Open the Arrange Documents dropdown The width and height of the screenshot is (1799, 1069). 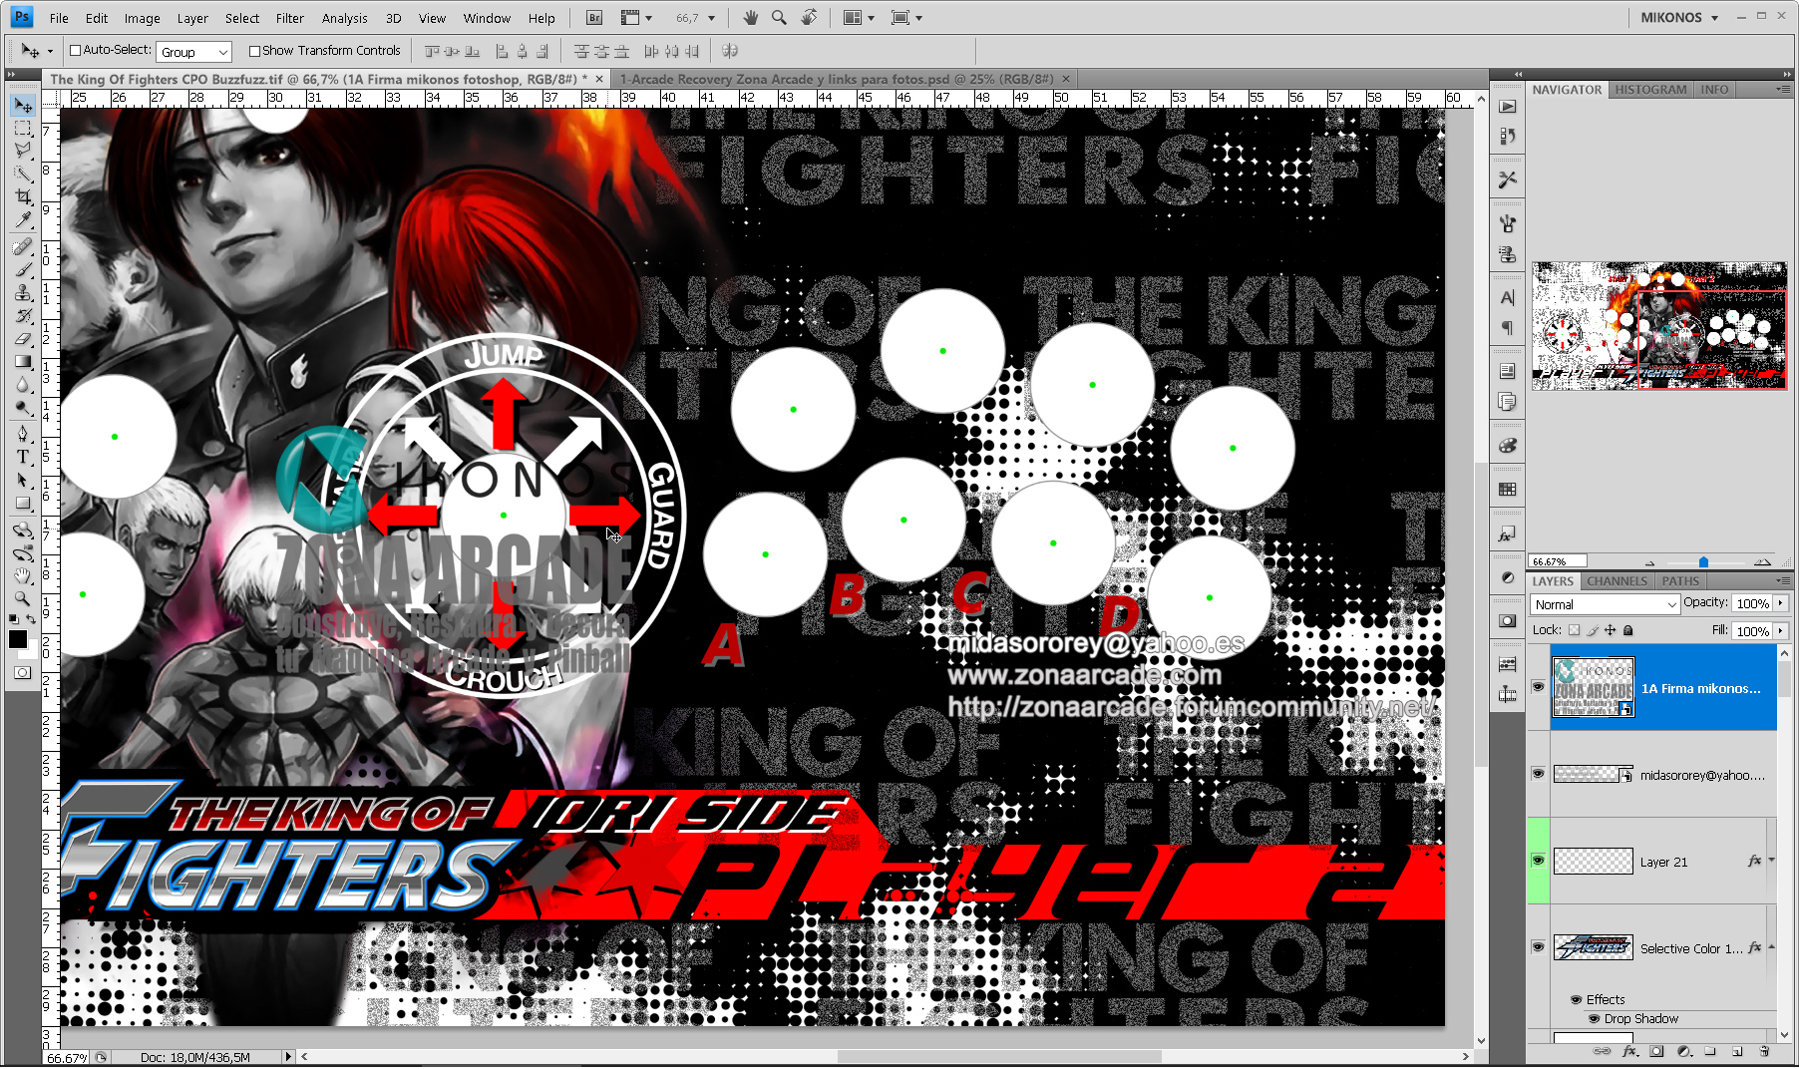click(x=858, y=18)
